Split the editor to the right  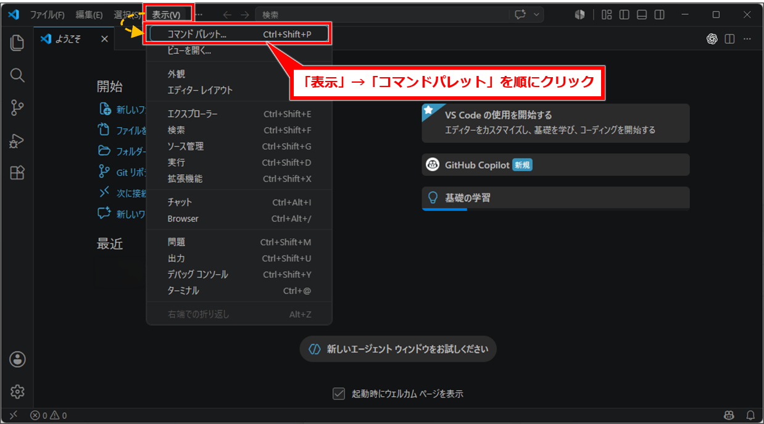[x=730, y=39]
